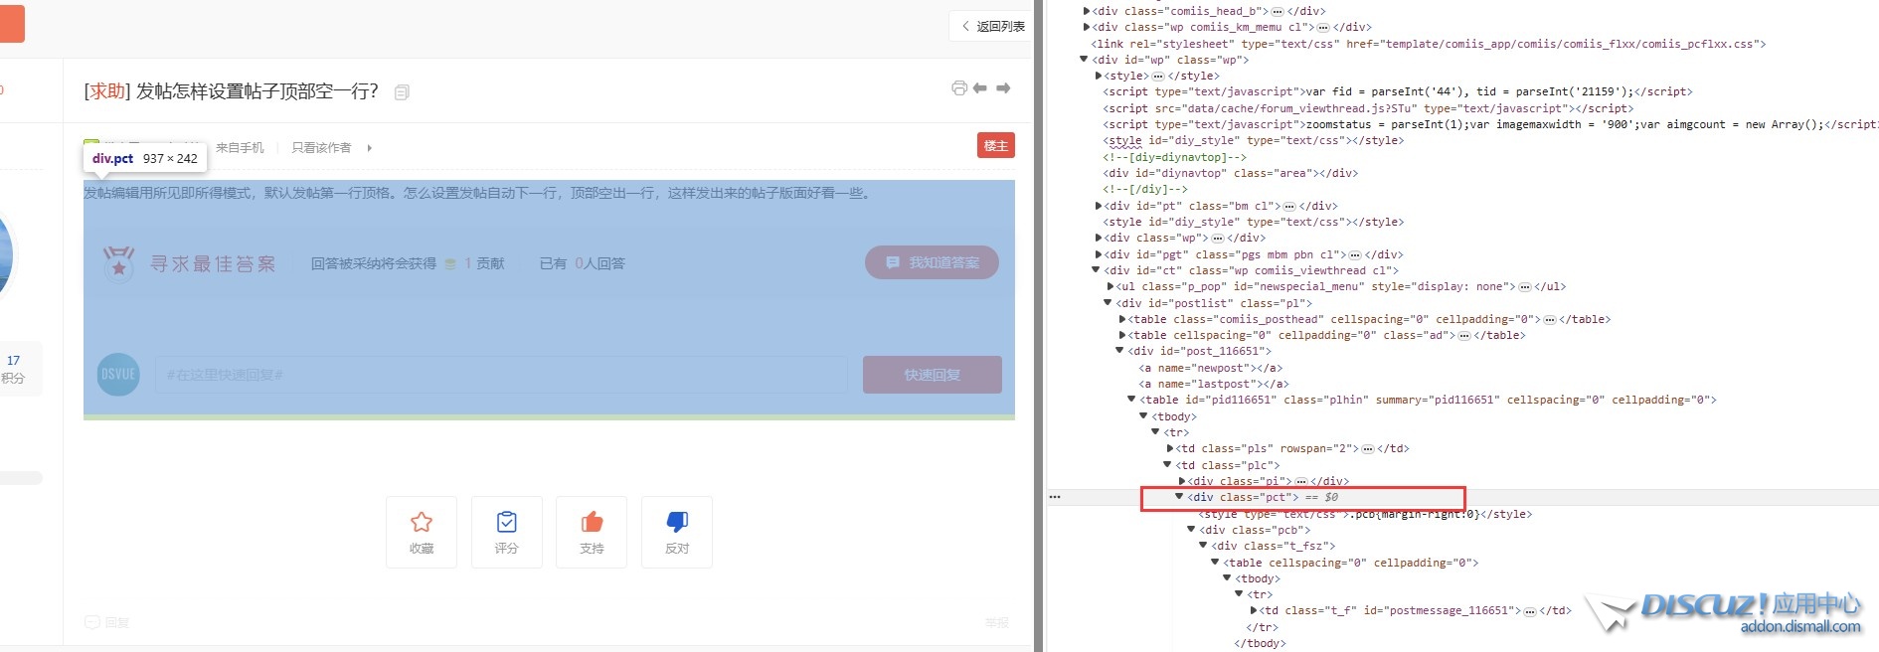The image size is (1879, 652).
Task: Click the 寻求最佳答案 heading text
Action: (x=213, y=263)
